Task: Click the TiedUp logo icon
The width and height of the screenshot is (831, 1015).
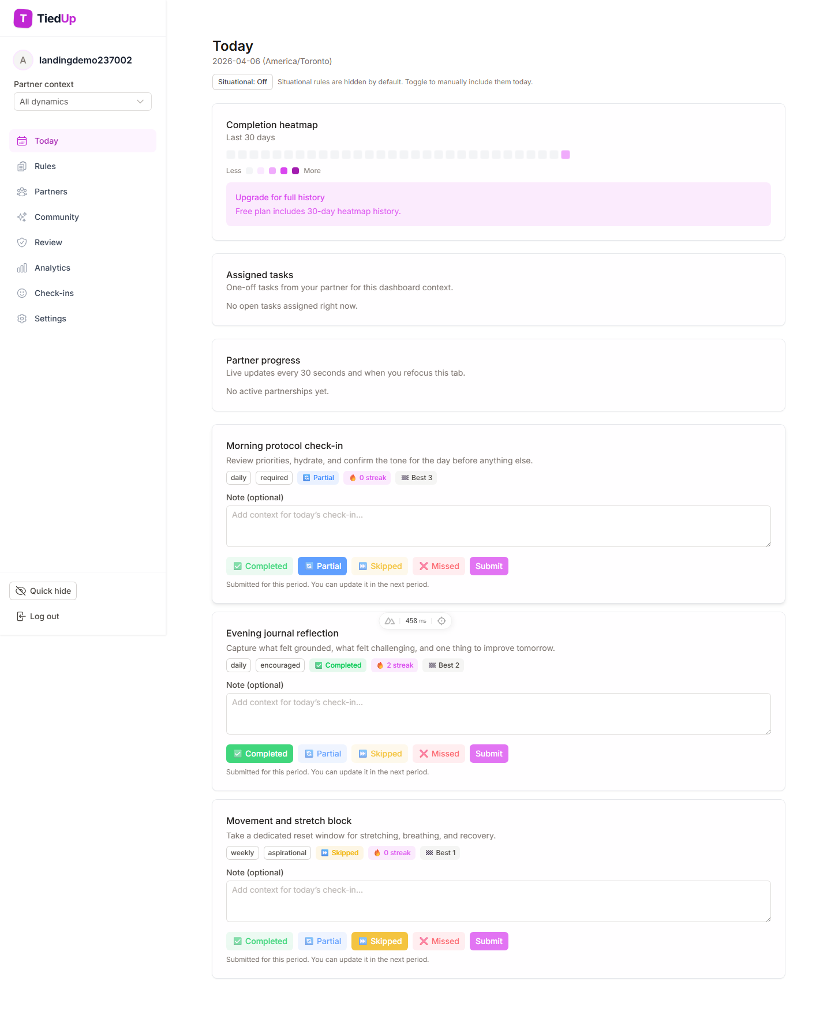Action: point(23,18)
